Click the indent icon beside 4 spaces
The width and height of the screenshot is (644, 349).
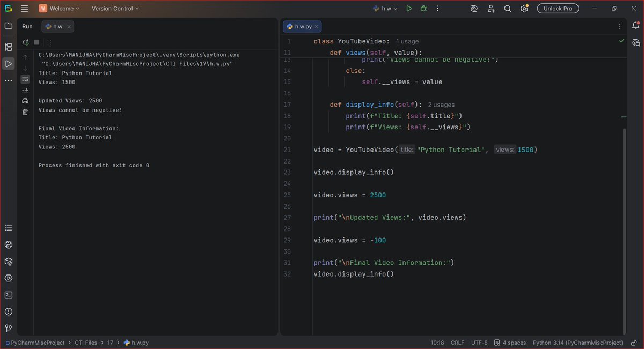[497, 343]
